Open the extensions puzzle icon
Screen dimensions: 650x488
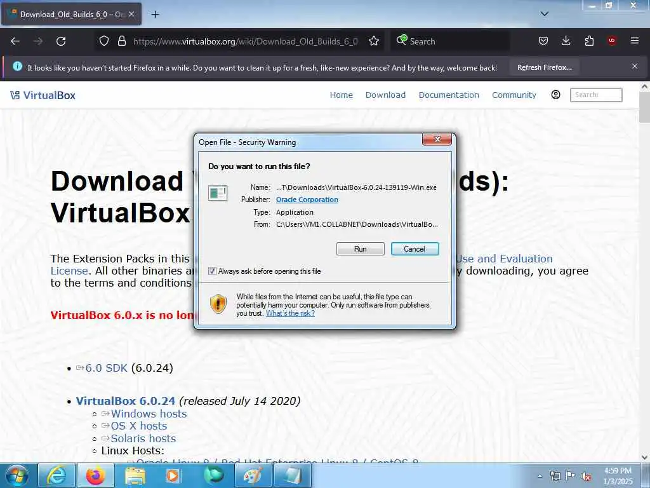589,41
